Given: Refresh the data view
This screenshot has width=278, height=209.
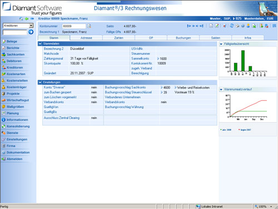Looking at the screenshot, I should (x=232, y=26).
